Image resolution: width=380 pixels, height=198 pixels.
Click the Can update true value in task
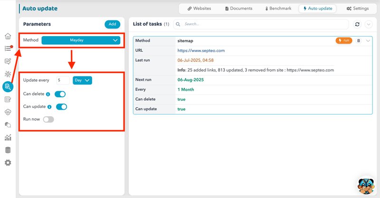point(181,109)
